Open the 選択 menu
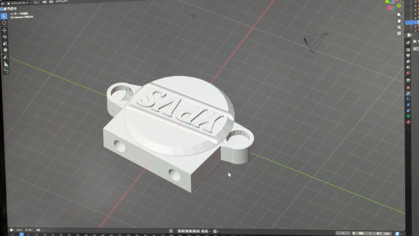Image resolution: width=419 pixels, height=236 pixels. (44, 2)
